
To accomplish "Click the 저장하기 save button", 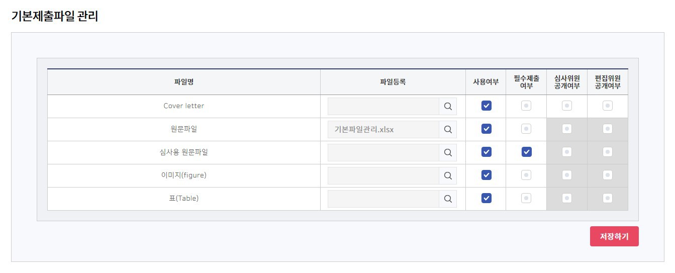I will pyautogui.click(x=614, y=236).
